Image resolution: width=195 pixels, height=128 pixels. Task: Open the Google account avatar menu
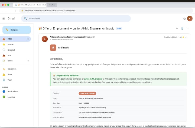[190, 18]
